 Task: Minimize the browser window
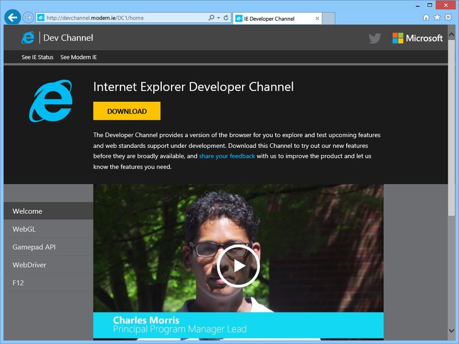tap(418, 5)
